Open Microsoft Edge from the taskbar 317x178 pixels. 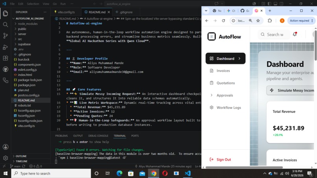(x=119, y=173)
